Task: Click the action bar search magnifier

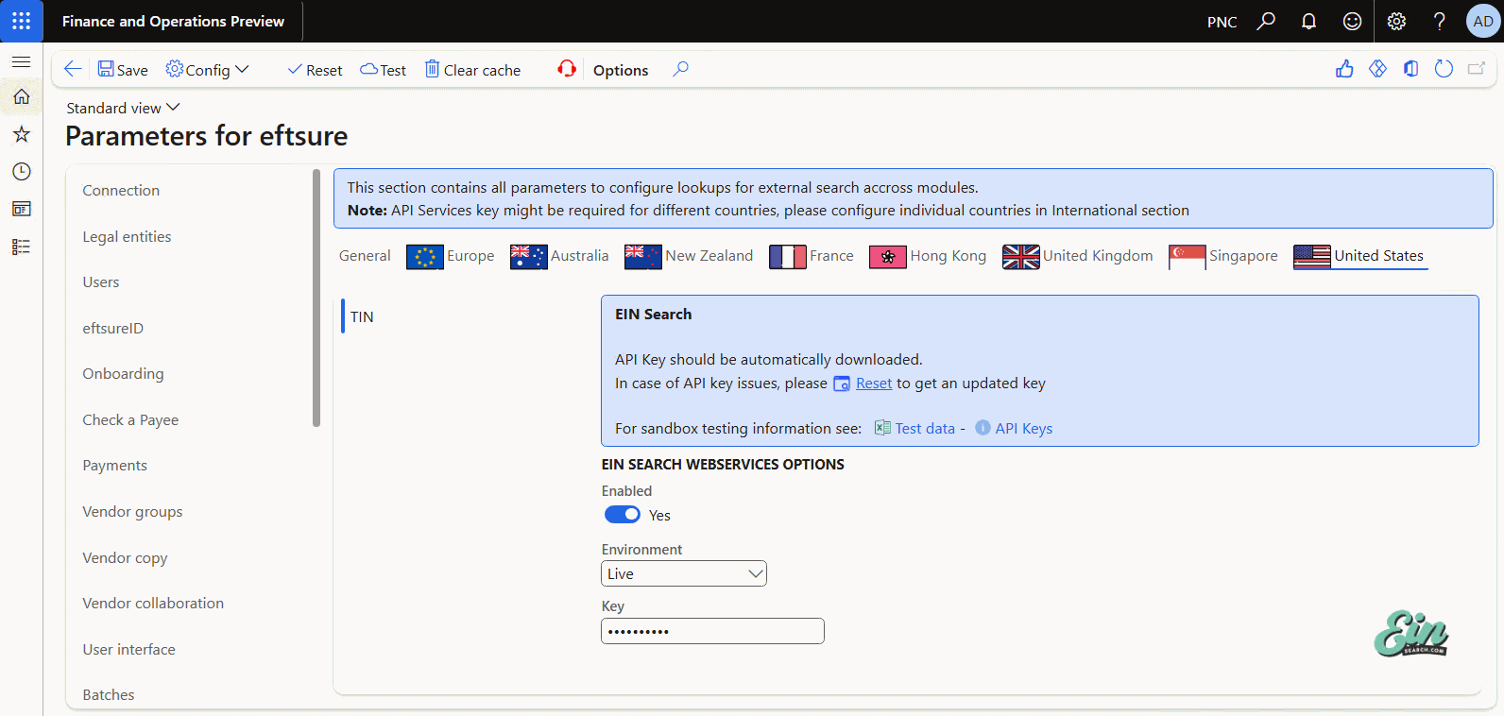Action: (680, 69)
